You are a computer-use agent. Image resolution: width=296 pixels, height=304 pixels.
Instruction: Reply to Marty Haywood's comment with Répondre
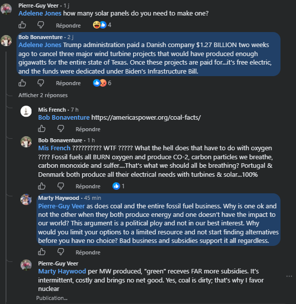click(x=88, y=252)
